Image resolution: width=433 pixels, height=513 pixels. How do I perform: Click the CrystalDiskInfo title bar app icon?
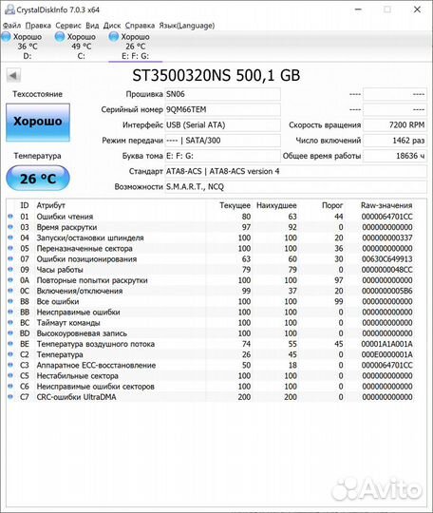click(x=9, y=9)
